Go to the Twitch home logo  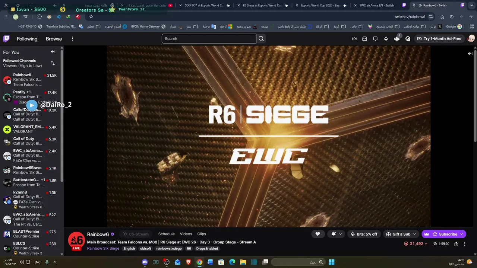pos(6,39)
